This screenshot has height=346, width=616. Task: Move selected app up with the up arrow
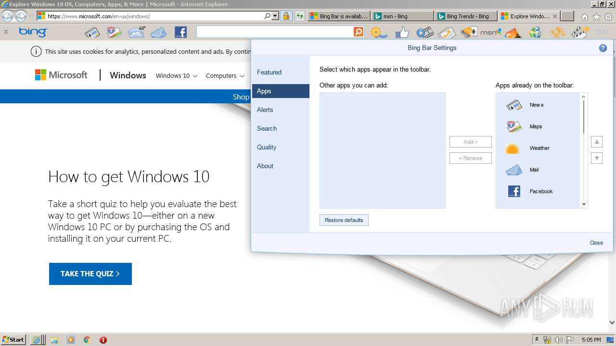point(597,142)
